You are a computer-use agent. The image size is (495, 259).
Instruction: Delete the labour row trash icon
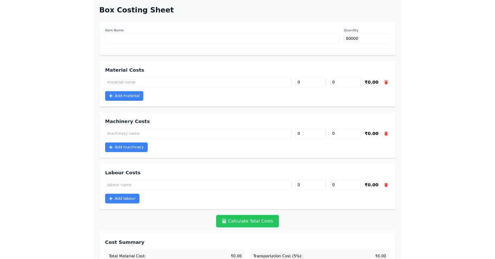coord(386,185)
